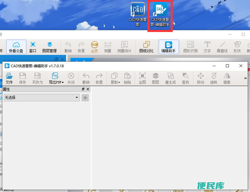This screenshot has height=192, width=250.
Task: Click the edit assistant title bar text
Action: coord(37,66)
